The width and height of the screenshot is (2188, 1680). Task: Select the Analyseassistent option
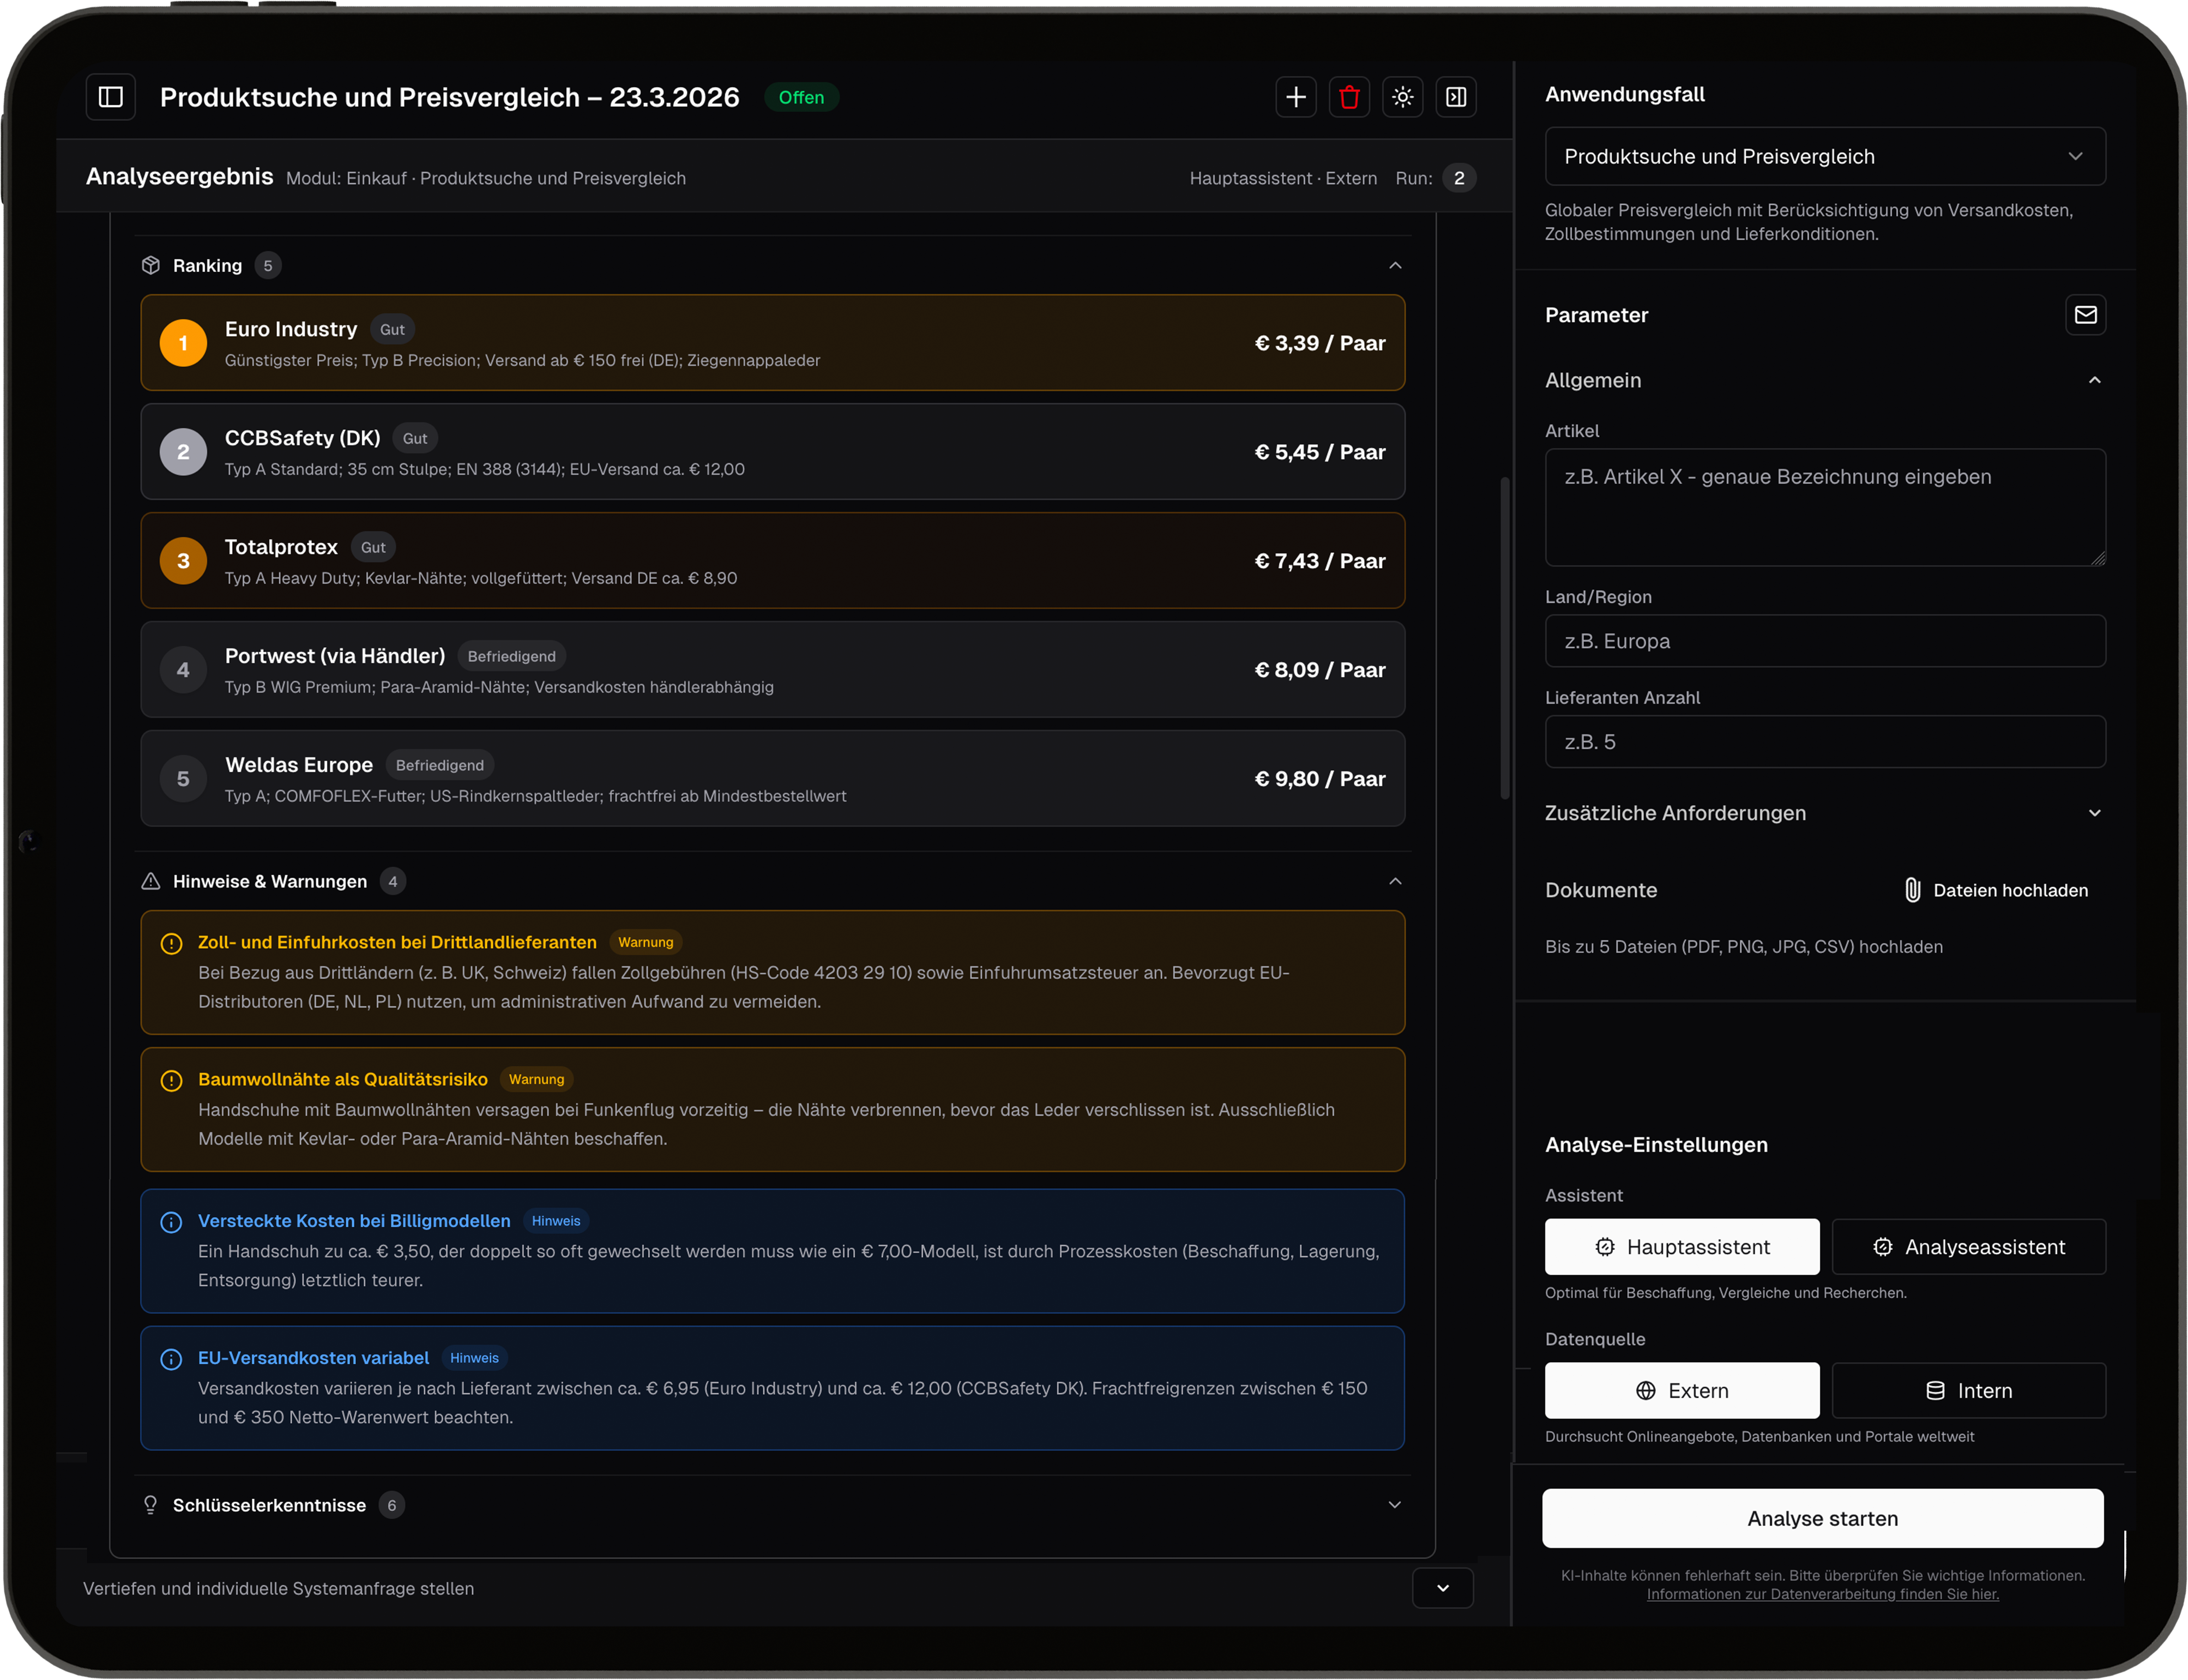[1968, 1247]
